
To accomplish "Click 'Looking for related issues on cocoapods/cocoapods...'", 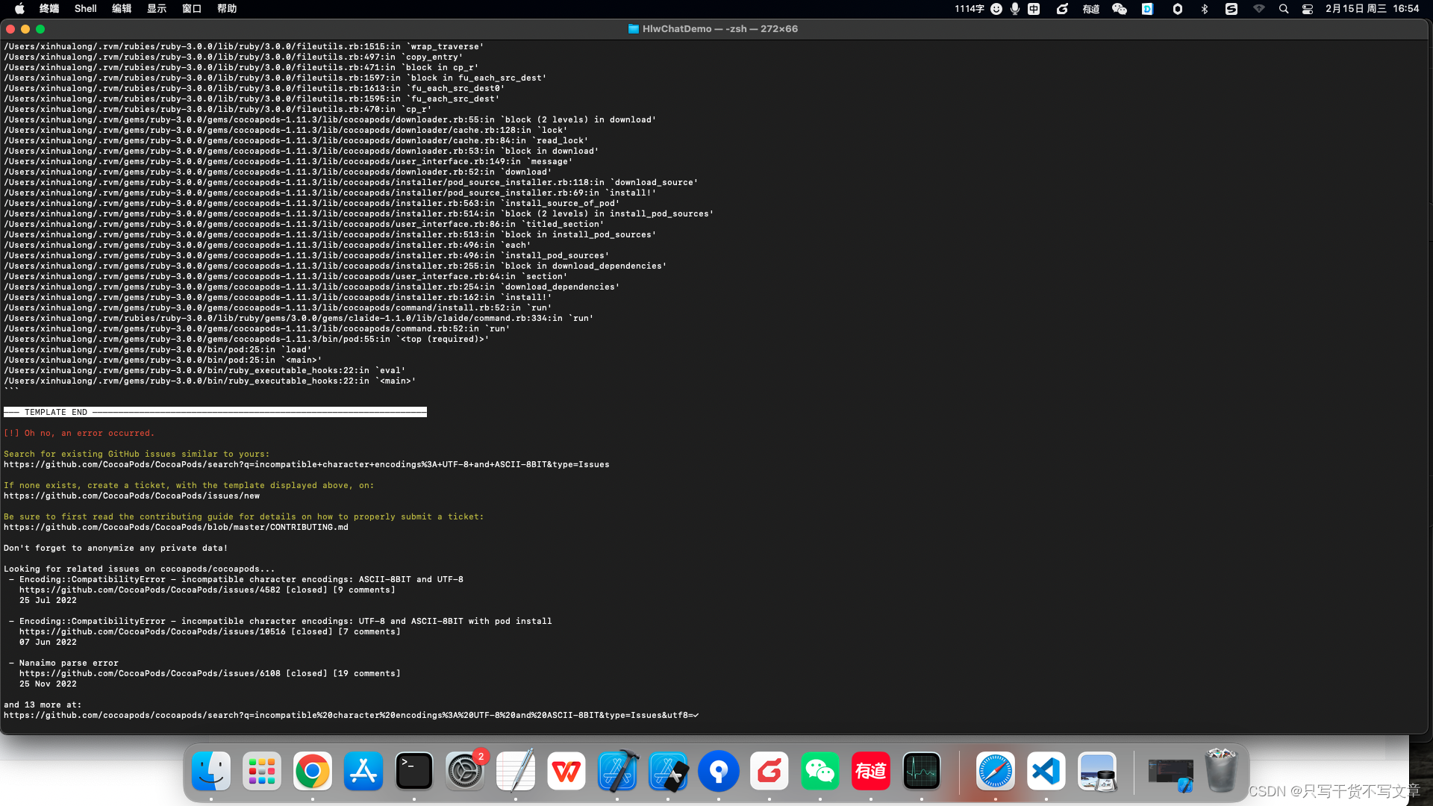I will pos(139,569).
